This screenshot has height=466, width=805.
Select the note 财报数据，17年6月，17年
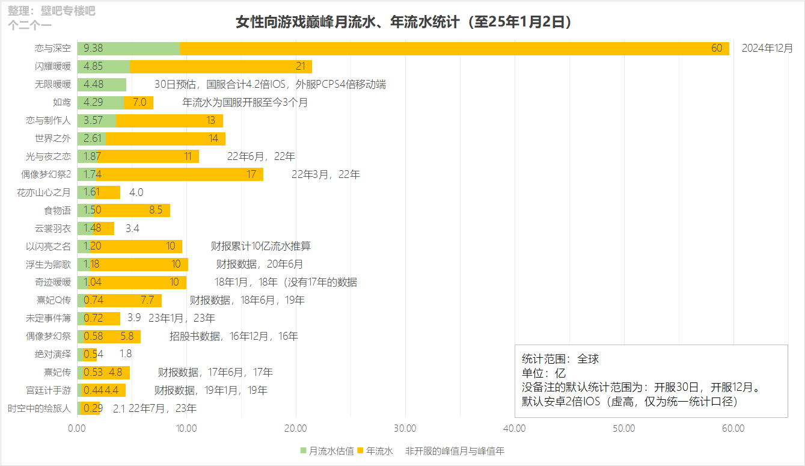215,373
